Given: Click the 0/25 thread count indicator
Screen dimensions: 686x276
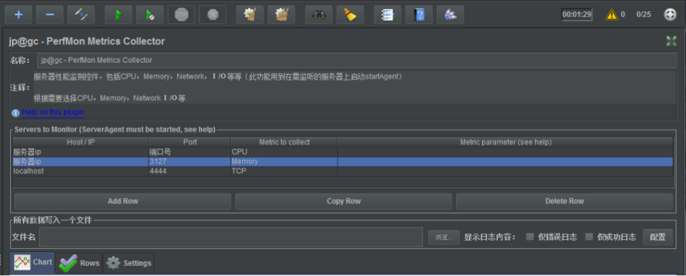Looking at the screenshot, I should pos(643,15).
